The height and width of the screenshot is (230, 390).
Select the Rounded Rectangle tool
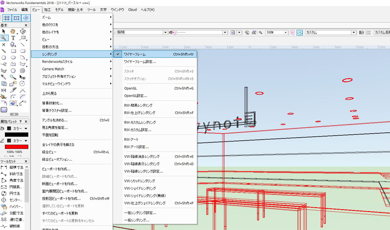[x=22, y=51]
